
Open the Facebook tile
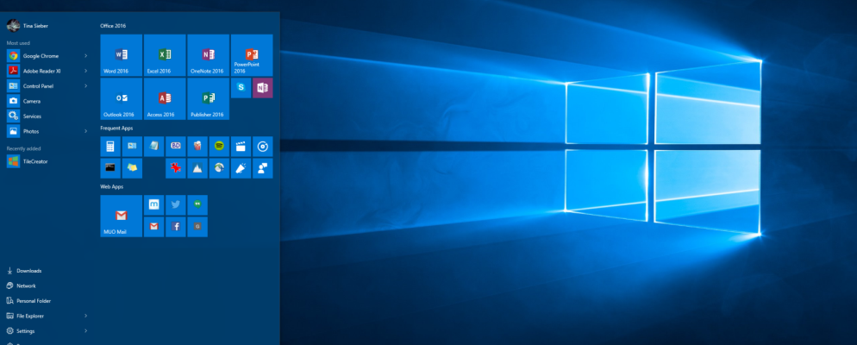(175, 227)
